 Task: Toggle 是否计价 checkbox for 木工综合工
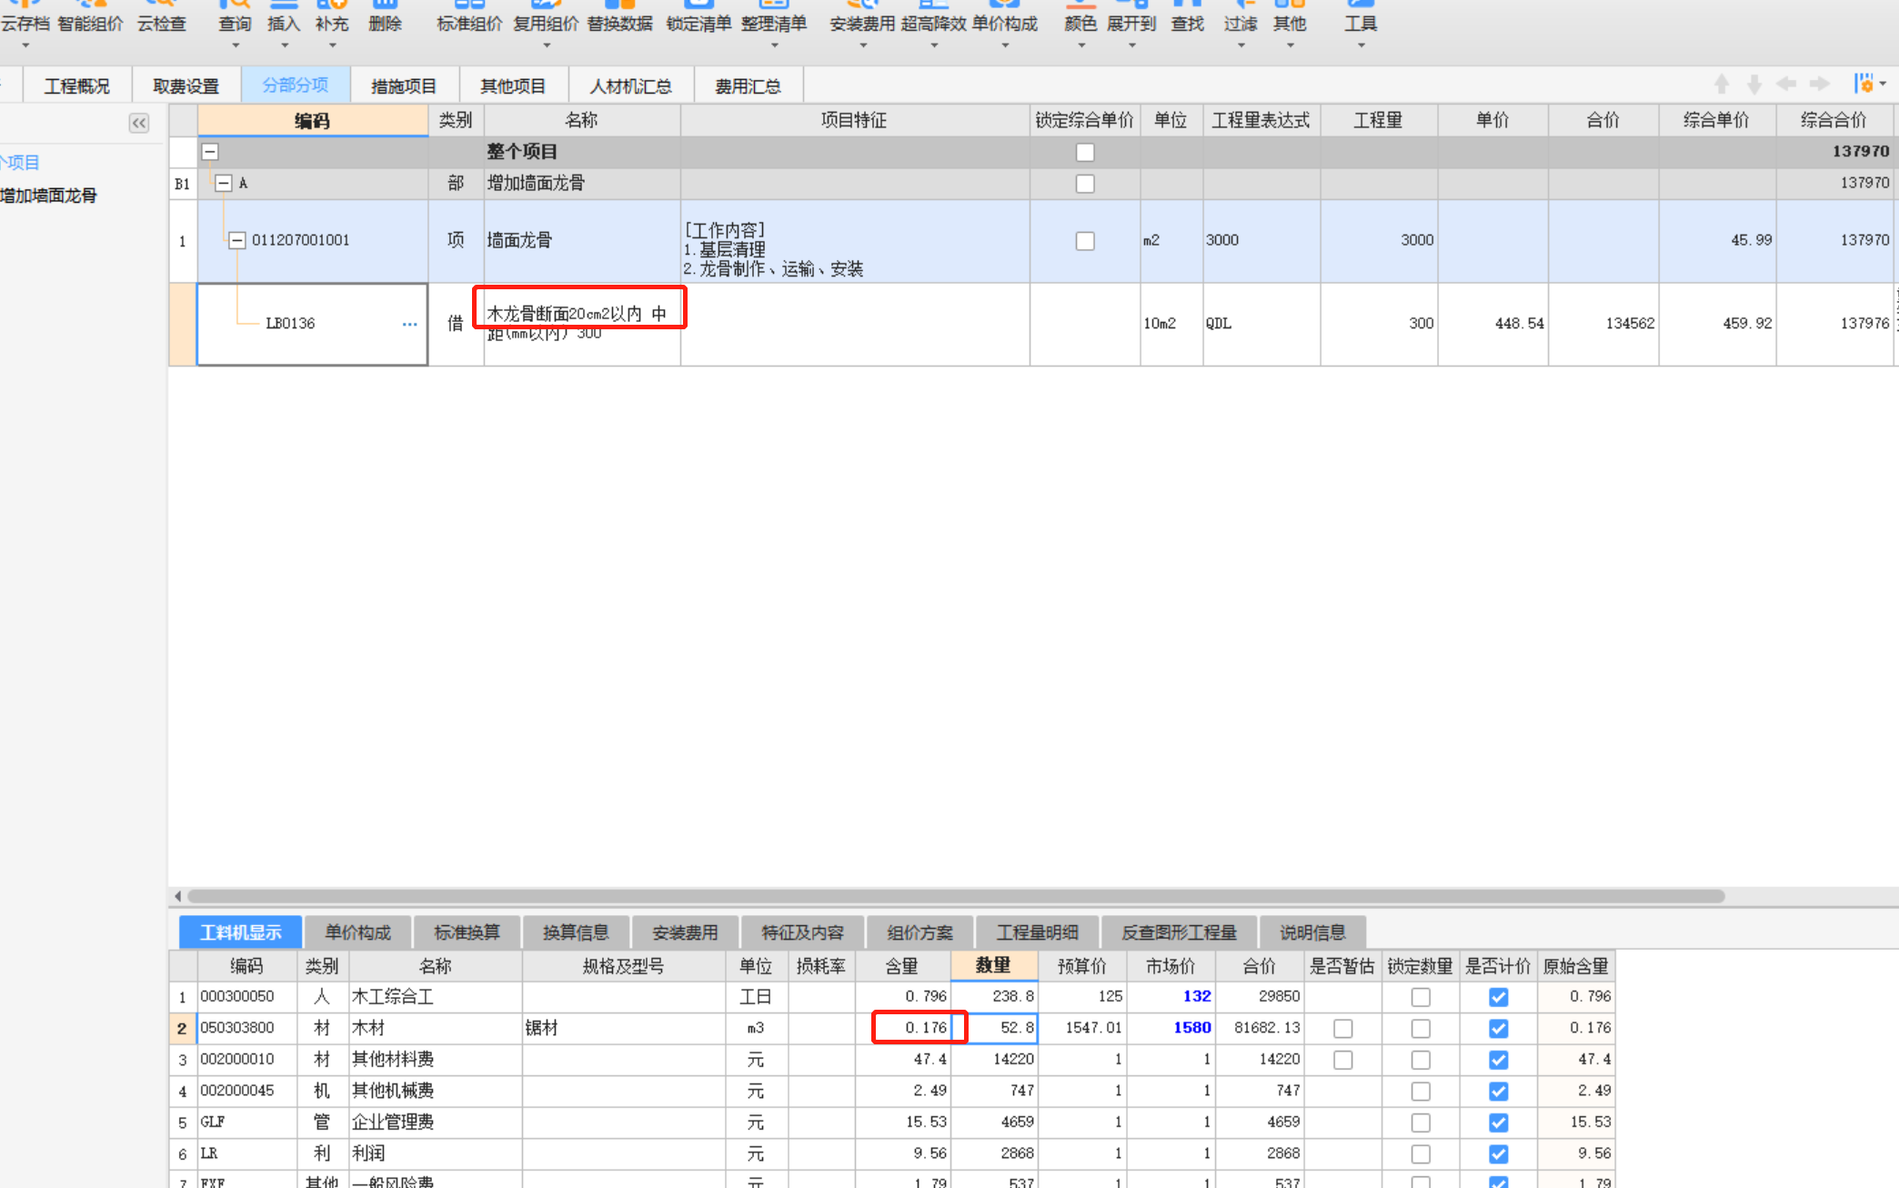[1499, 997]
